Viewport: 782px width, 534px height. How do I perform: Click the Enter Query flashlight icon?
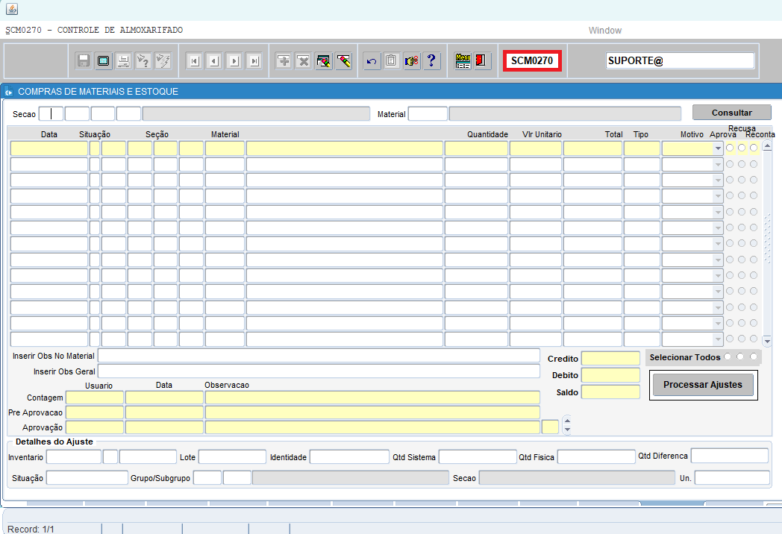[x=143, y=61]
